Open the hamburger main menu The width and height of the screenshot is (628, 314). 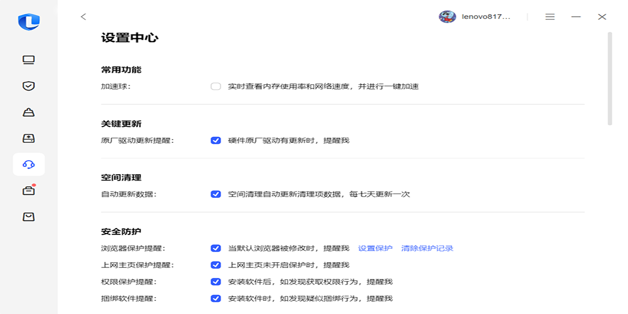pyautogui.click(x=550, y=17)
